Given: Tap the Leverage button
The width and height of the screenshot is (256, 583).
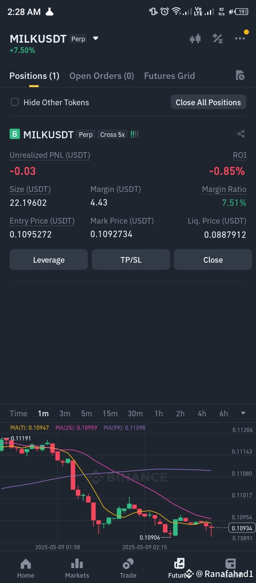Looking at the screenshot, I should [x=49, y=260].
